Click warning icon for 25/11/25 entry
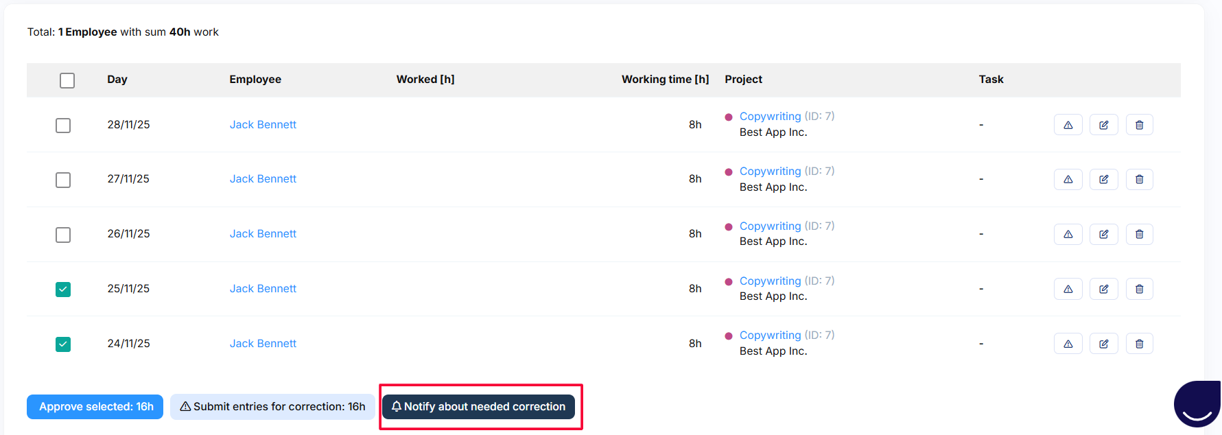Viewport: 1222px width, 435px height. tap(1068, 289)
